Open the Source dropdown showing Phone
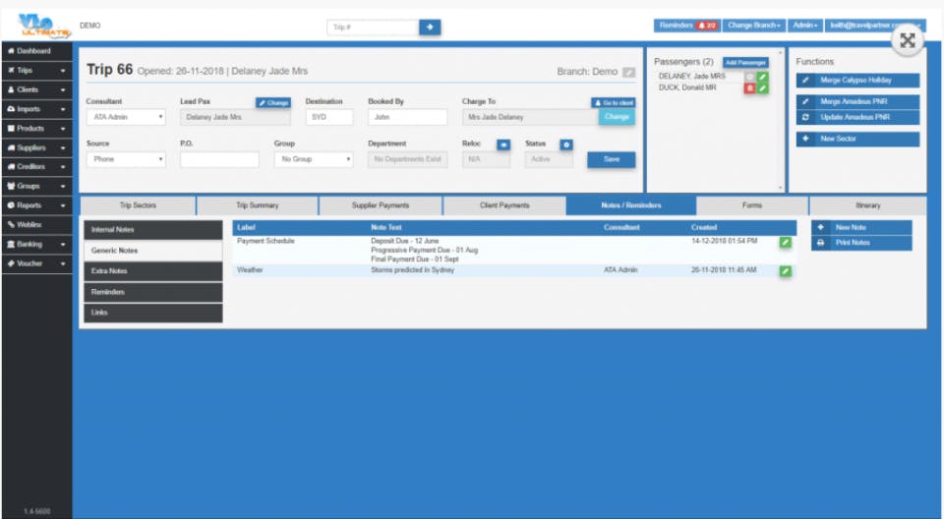The height and width of the screenshot is (519, 944). coord(126,159)
